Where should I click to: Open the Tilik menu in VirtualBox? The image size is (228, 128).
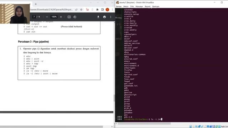(x=132, y=6)
